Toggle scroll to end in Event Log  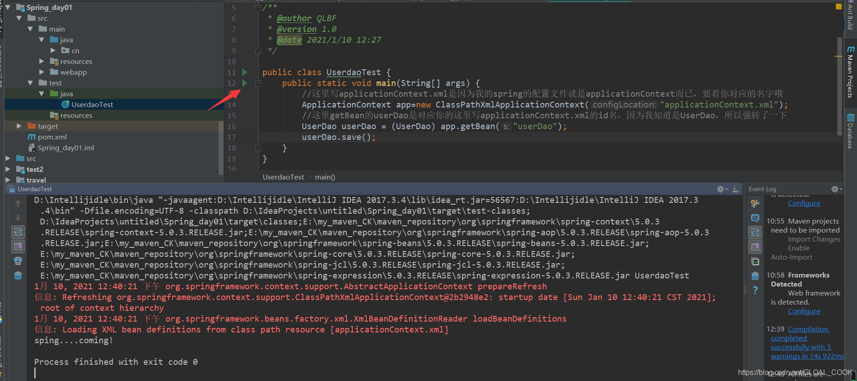pos(755,247)
